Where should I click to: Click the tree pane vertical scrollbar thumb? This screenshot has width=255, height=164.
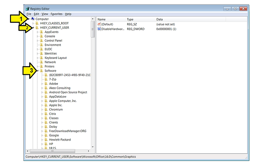click(x=93, y=29)
